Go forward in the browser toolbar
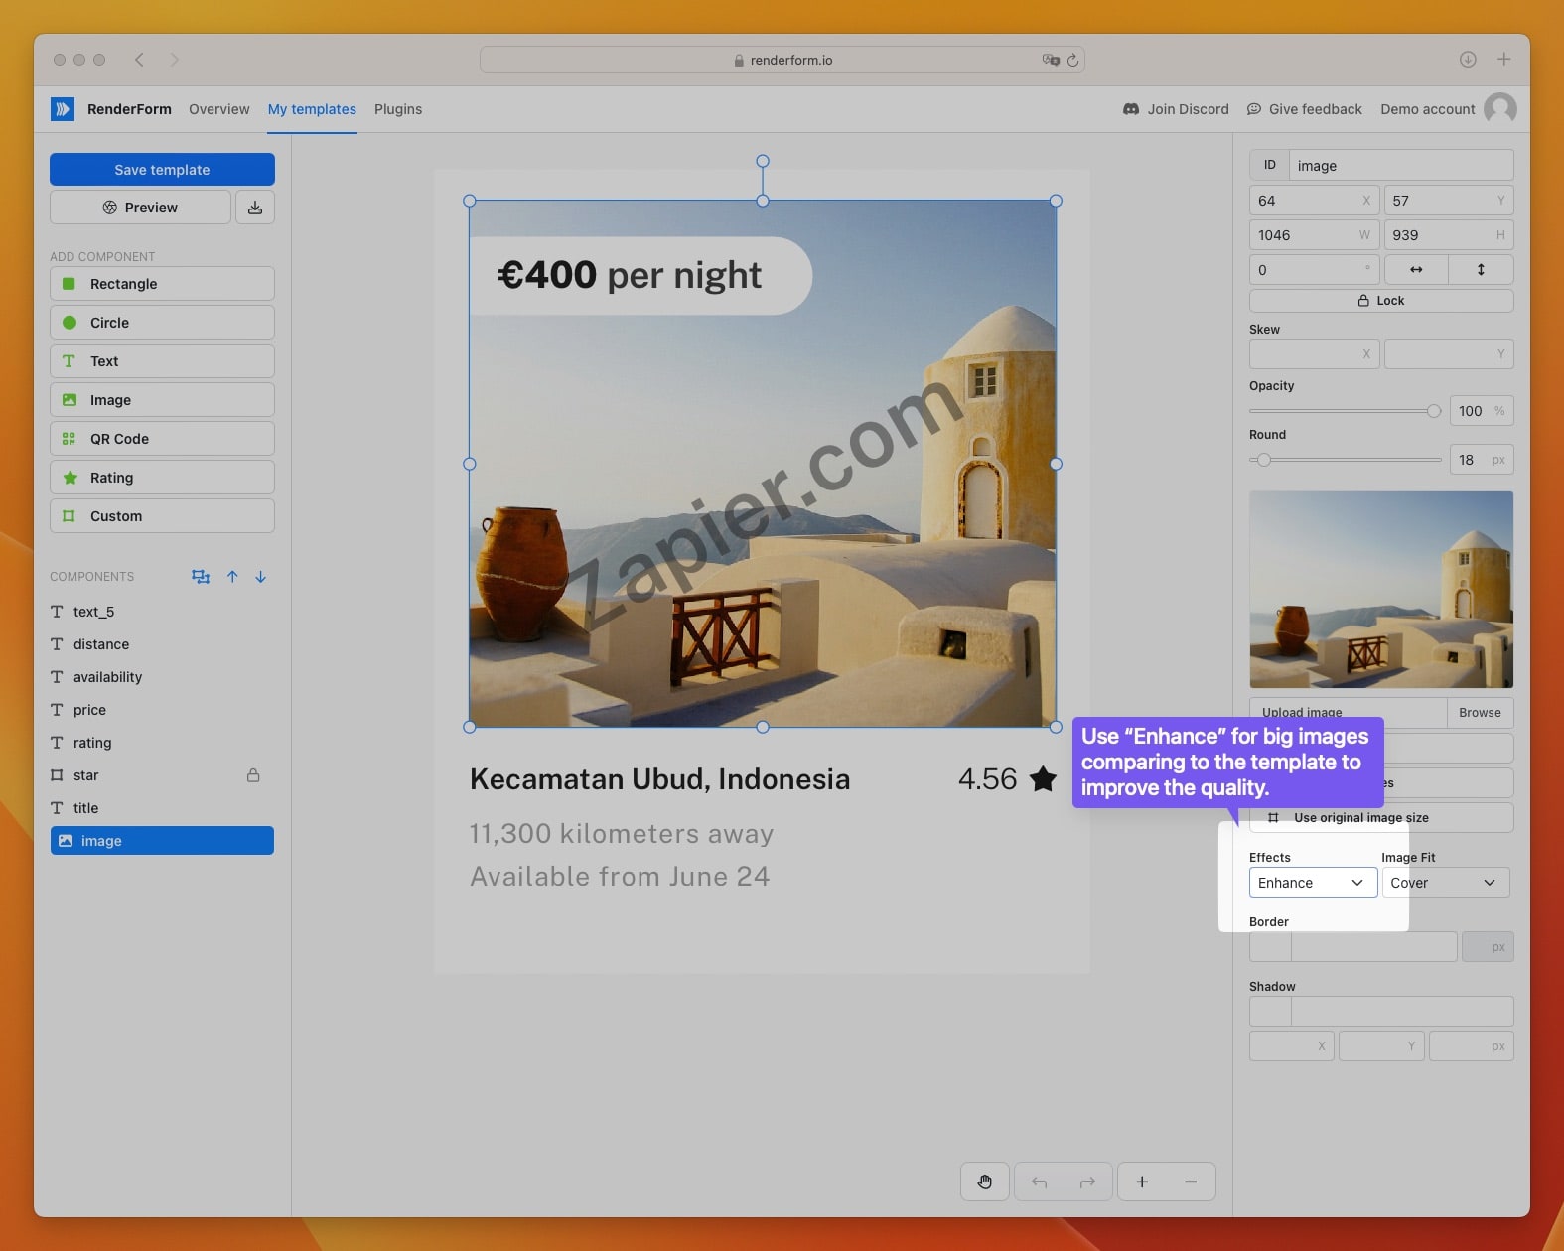Viewport: 1564px width, 1251px height. 174,60
